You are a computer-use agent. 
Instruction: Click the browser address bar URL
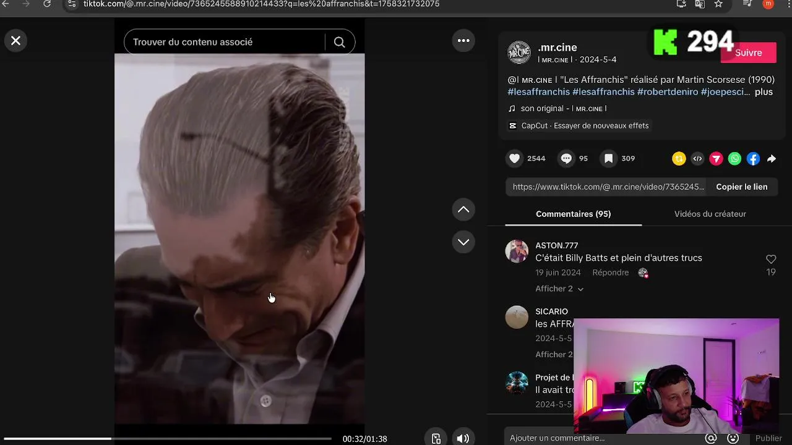(261, 4)
